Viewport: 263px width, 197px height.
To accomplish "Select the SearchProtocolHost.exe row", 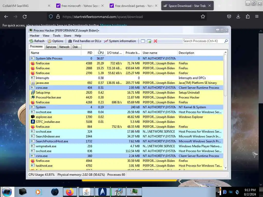I will [126, 141].
